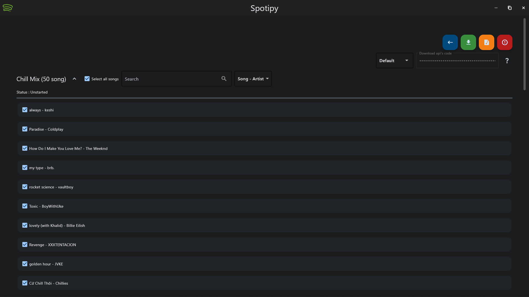The width and height of the screenshot is (529, 297).
Task: Click the blue back arrow button
Action: [450, 42]
